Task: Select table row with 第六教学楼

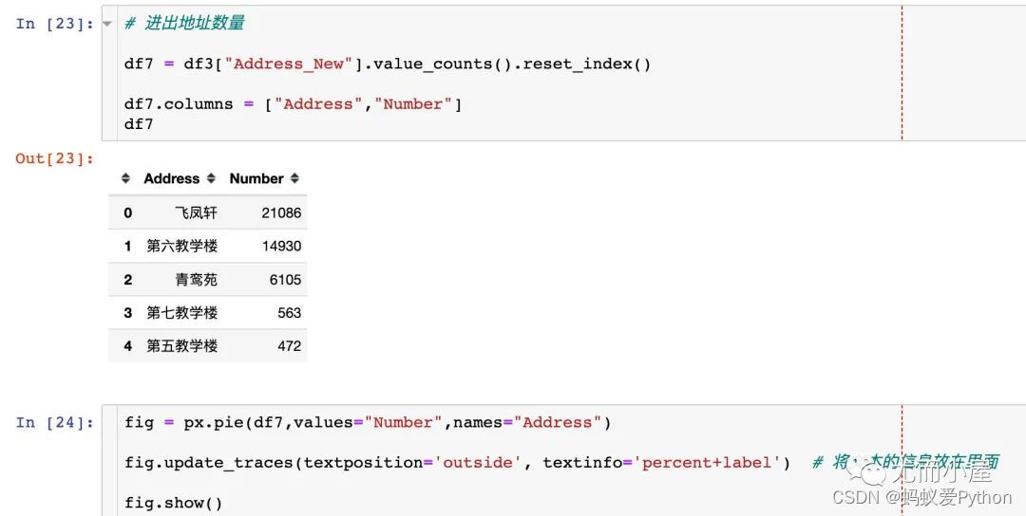Action: point(207,247)
